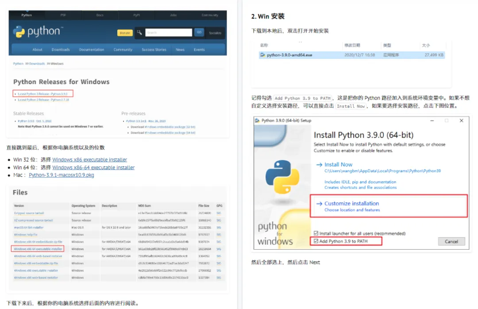Open Documentation in the navigation bar
Screen dimensions: 478x309
click(x=92, y=50)
